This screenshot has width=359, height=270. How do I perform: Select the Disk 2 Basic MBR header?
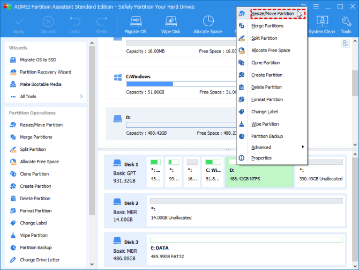coord(125,211)
